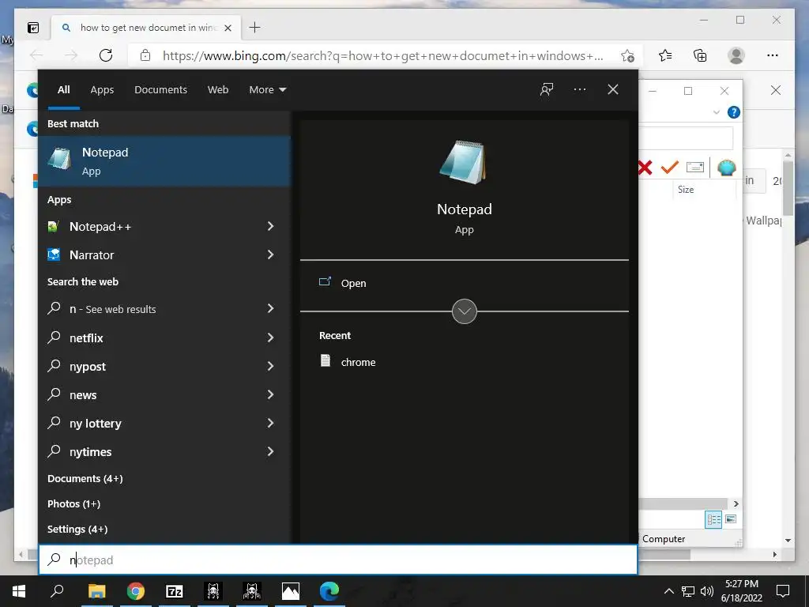Show Settings (4+) results
The image size is (809, 607).
click(77, 529)
